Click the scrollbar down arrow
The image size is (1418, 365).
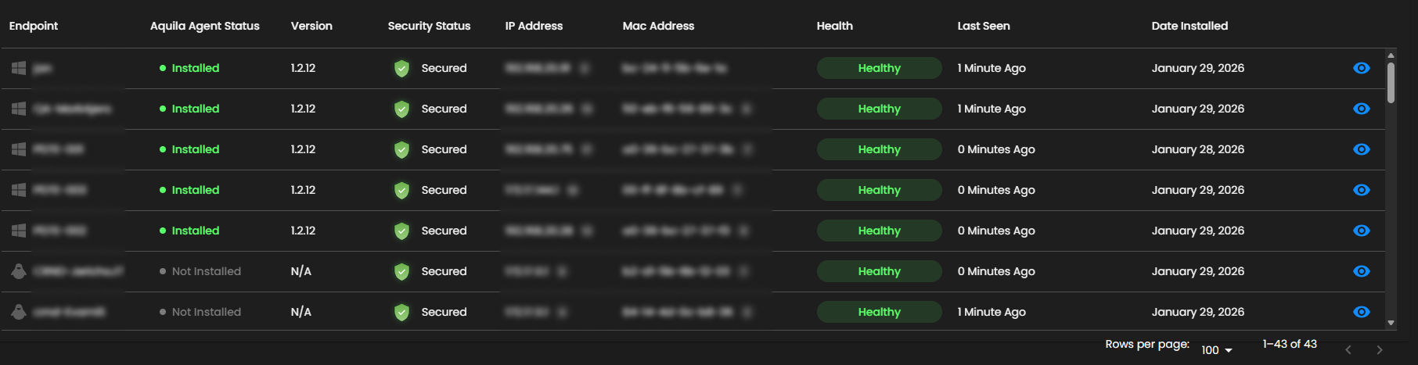1391,323
